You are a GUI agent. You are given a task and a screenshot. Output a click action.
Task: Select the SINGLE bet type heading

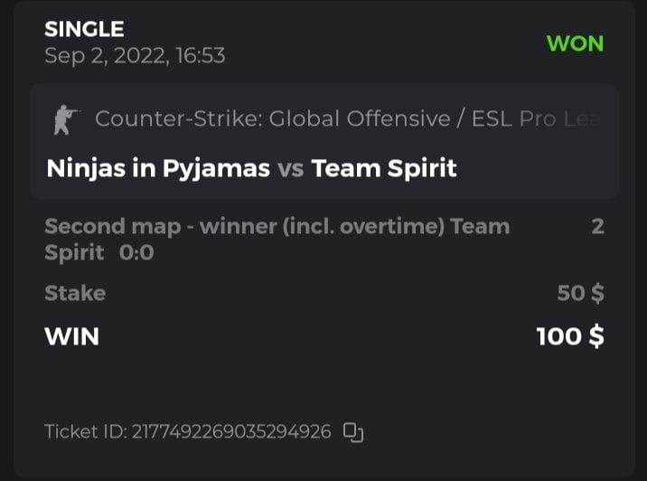(84, 29)
